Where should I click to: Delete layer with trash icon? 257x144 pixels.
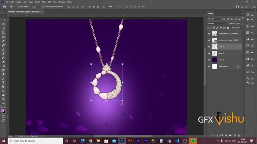[239, 136]
